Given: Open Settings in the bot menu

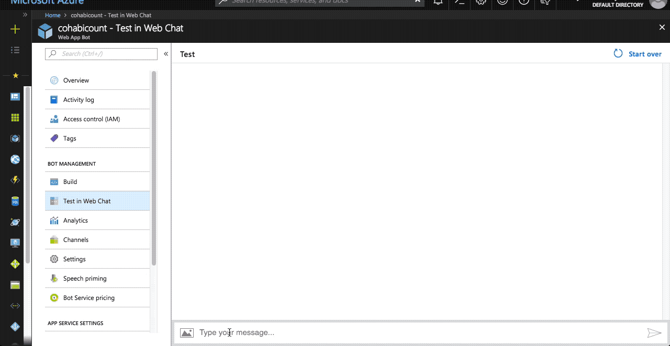Looking at the screenshot, I should tap(97, 259).
